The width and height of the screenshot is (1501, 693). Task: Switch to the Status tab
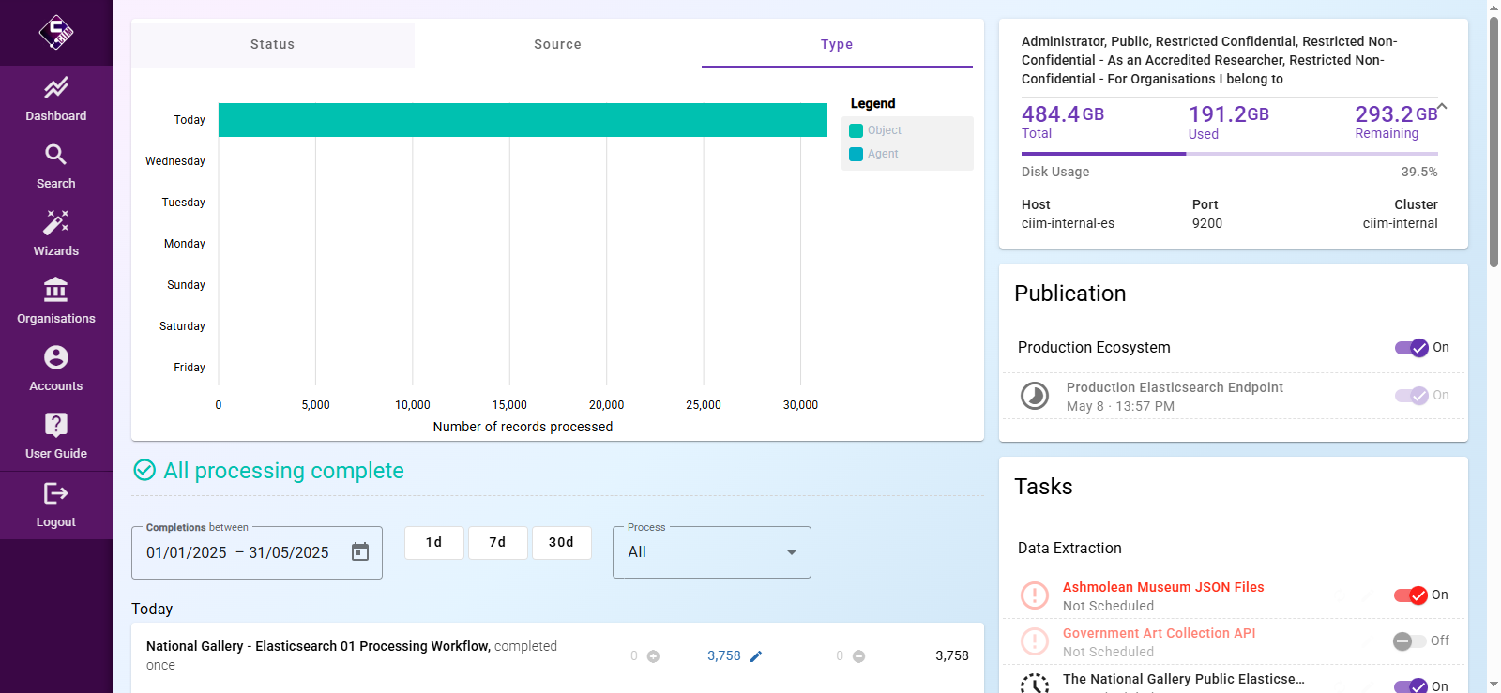tap(272, 44)
